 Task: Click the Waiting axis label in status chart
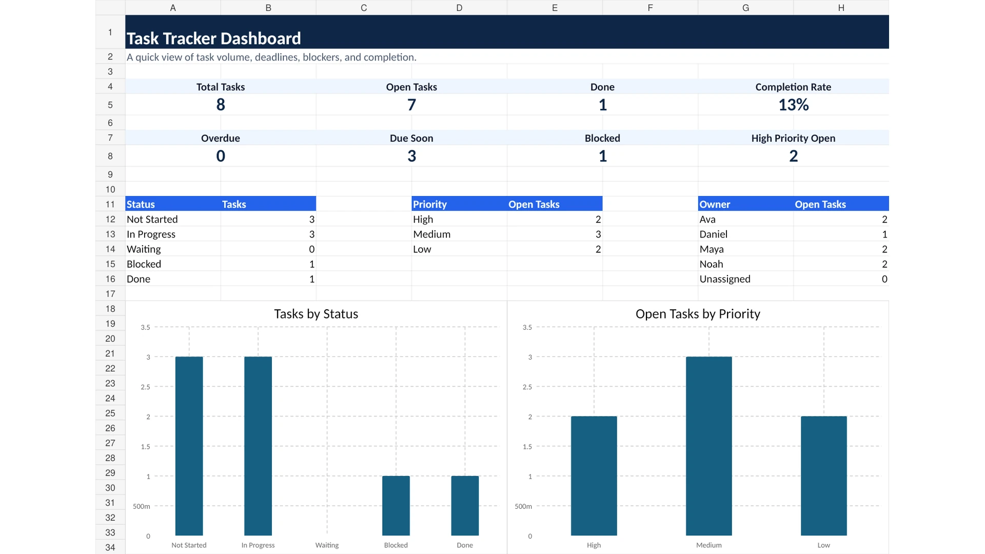pyautogui.click(x=327, y=545)
